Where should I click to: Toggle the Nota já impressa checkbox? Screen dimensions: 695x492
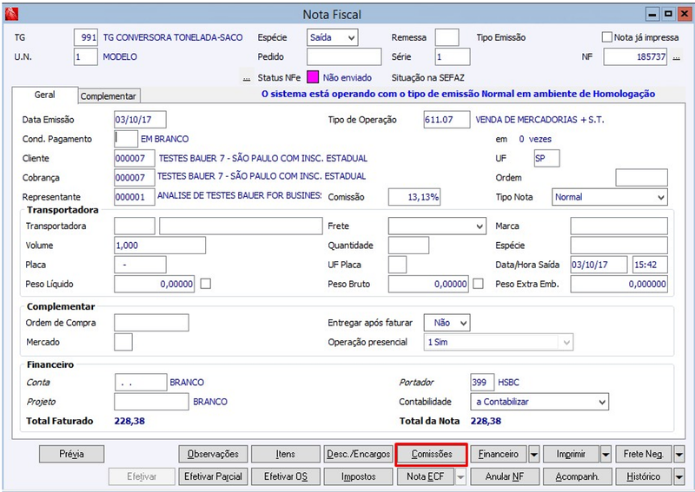606,37
